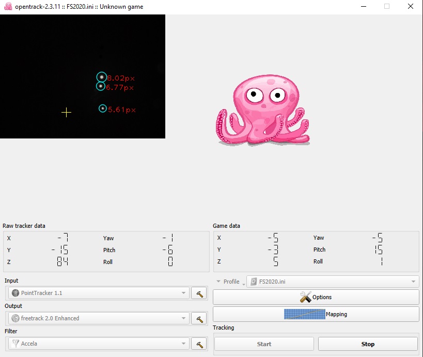Image resolution: width=423 pixels, height=357 pixels.
Task: Click the game data Pitch value 15
Action: click(x=379, y=250)
